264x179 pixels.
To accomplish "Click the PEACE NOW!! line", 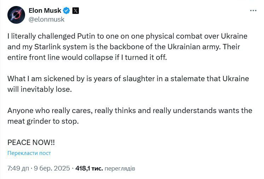I will coord(31,142).
